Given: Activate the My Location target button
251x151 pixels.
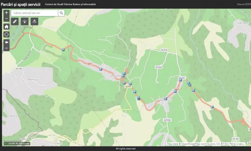Looking at the screenshot, I should tap(6, 34).
